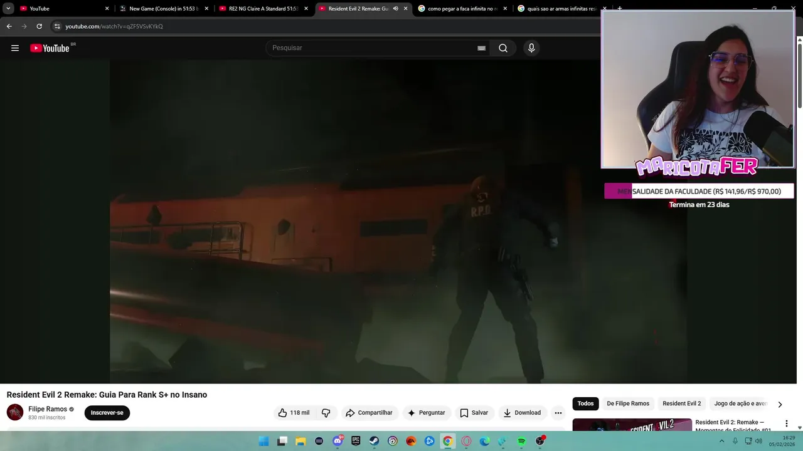Open the Filipe Ramos channel avatar
The width and height of the screenshot is (803, 451).
point(15,412)
